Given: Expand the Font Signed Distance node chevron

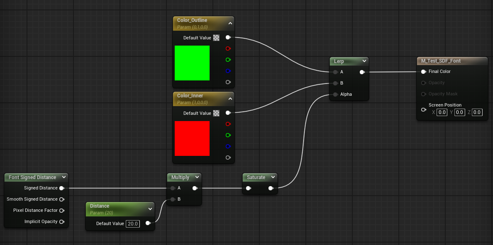Looking at the screenshot, I should pos(63,177).
